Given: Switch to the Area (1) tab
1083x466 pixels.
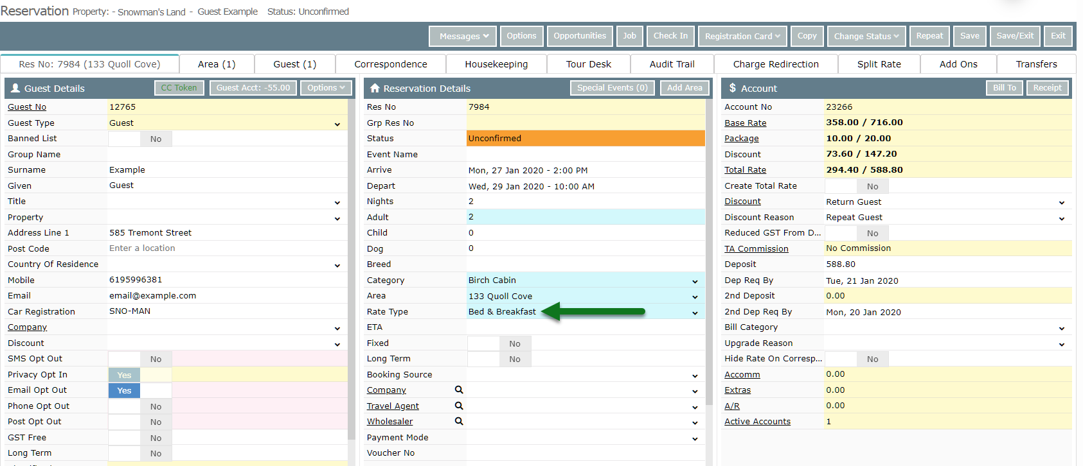Looking at the screenshot, I should 217,64.
